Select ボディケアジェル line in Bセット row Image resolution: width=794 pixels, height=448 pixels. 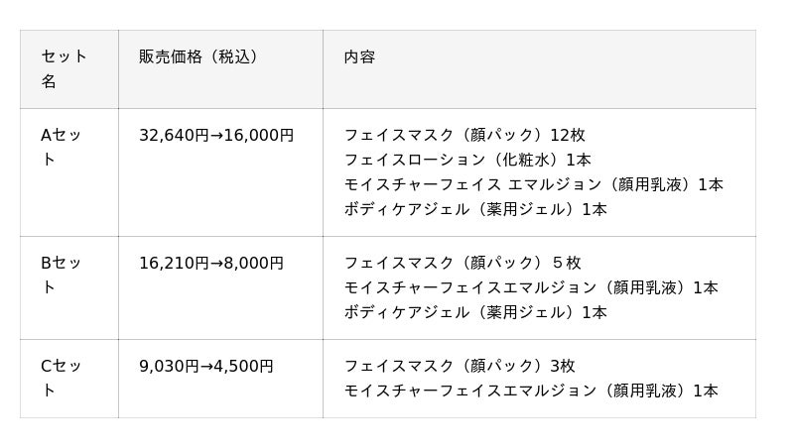click(475, 312)
